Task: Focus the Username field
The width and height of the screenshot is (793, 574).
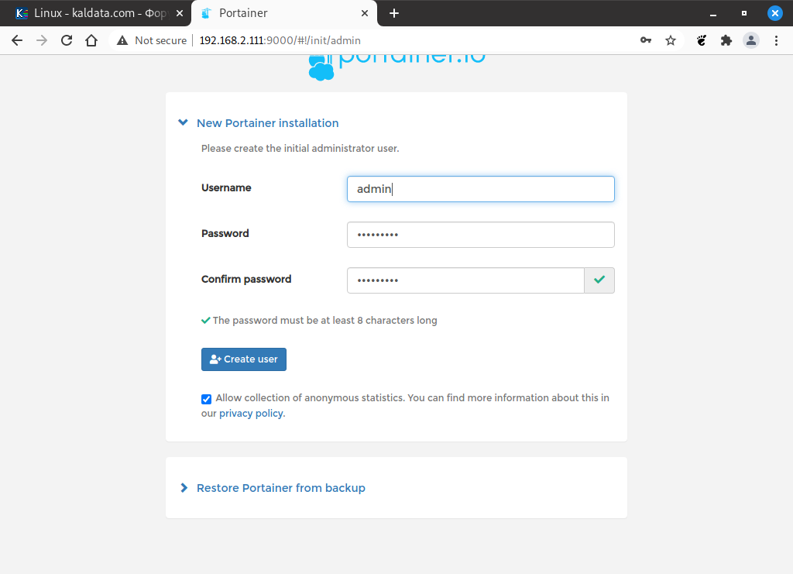Action: tap(480, 189)
